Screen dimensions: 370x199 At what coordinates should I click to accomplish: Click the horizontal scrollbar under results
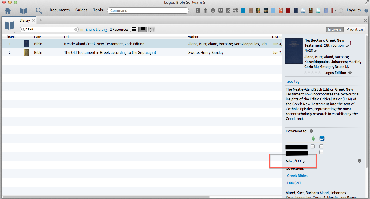106,197
